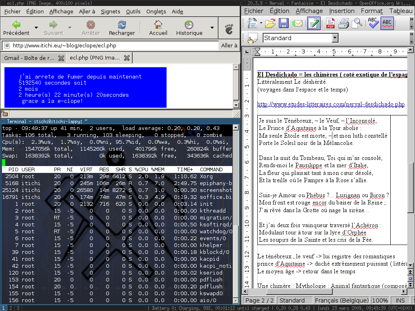Open the Onglets menu

point(156,12)
